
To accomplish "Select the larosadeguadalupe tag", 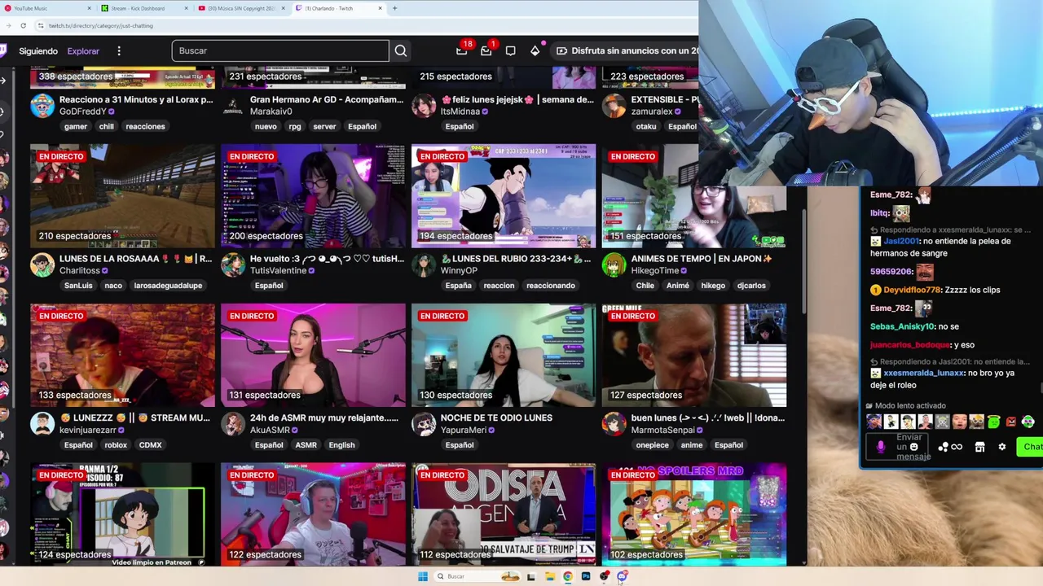I will (x=168, y=286).
